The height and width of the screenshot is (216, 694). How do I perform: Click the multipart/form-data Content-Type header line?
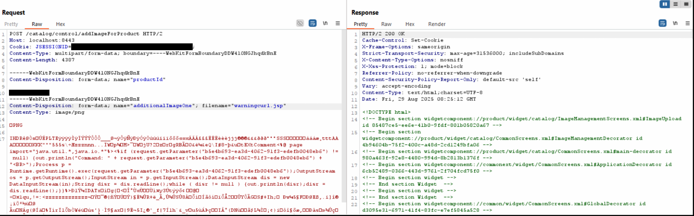click(x=143, y=54)
